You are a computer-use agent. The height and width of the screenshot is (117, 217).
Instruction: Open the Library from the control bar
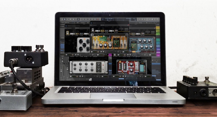coord(62,19)
